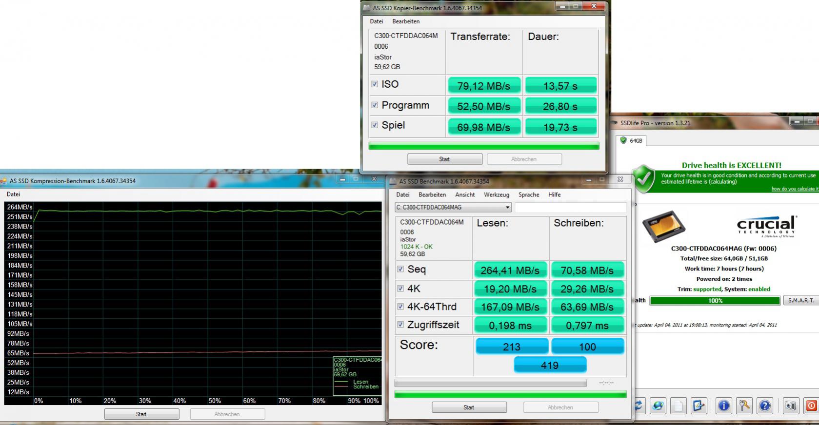Click the read score 213
Viewport: 819px width, 425px height.
[511, 347]
